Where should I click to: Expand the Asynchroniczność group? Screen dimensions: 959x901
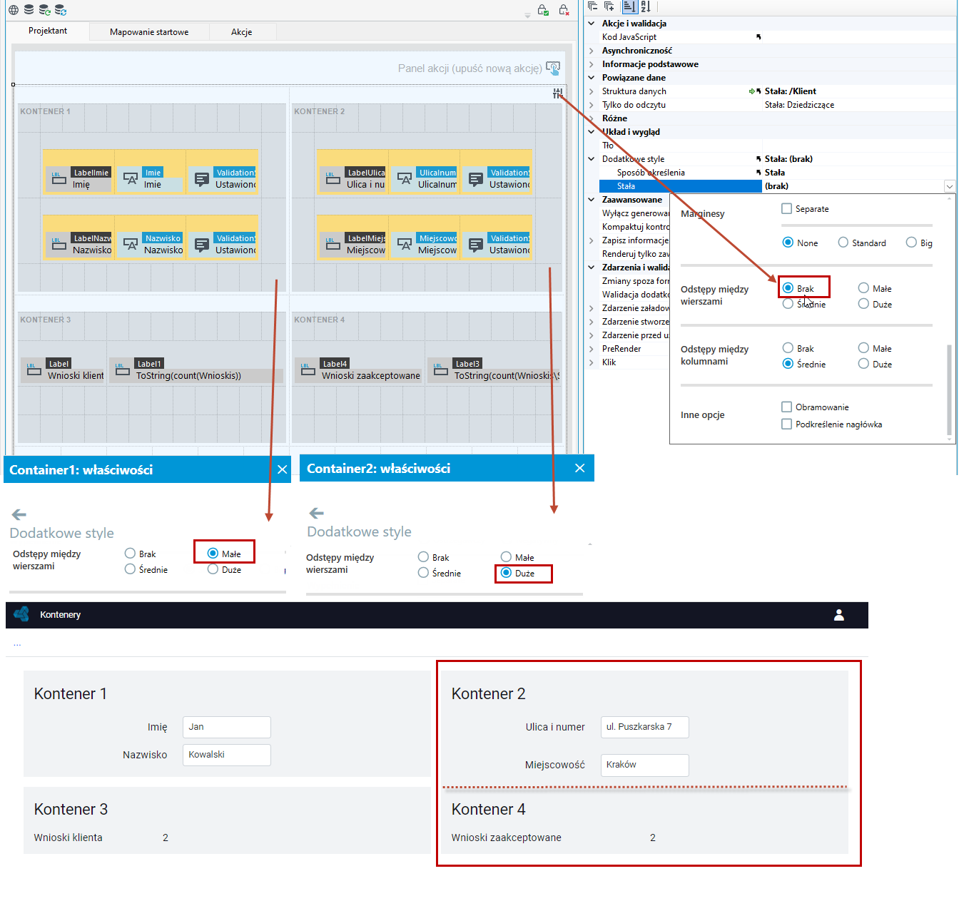click(592, 51)
